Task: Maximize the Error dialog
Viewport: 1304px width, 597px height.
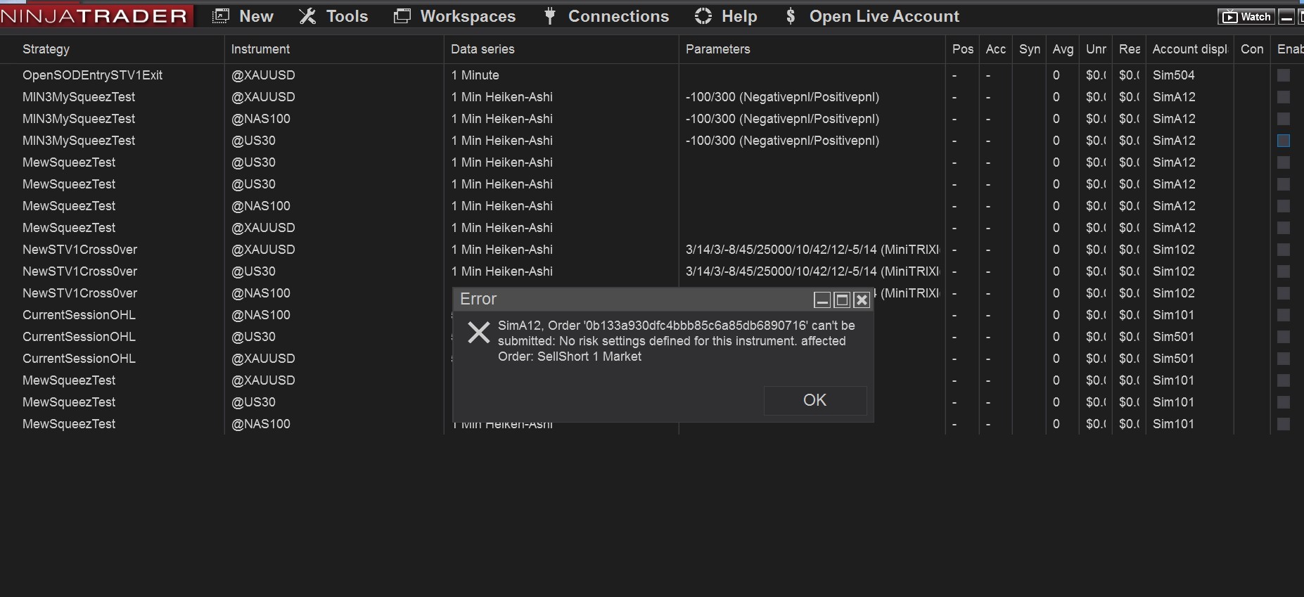Action: [x=842, y=300]
